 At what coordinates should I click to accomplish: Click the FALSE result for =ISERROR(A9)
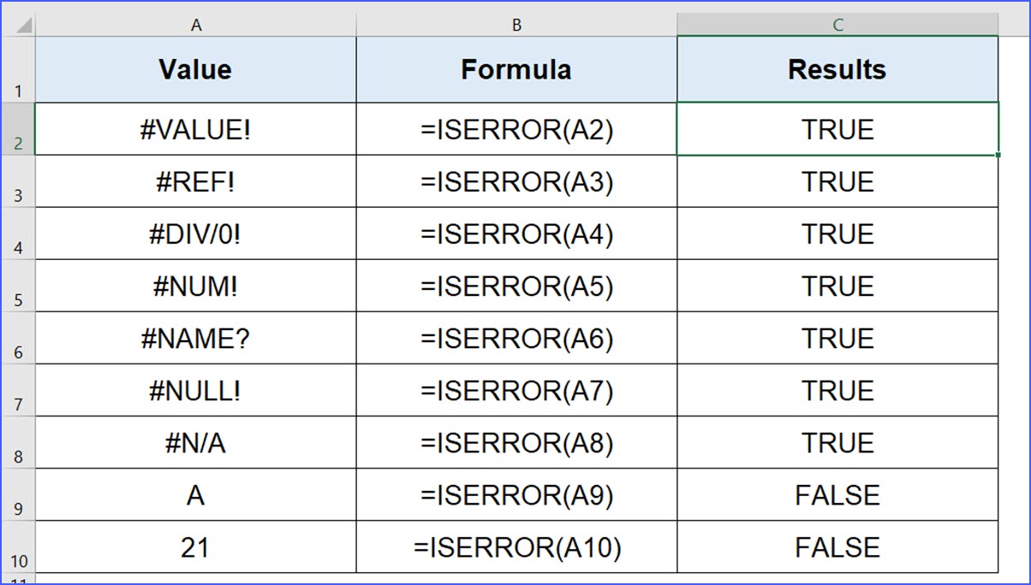click(x=837, y=495)
